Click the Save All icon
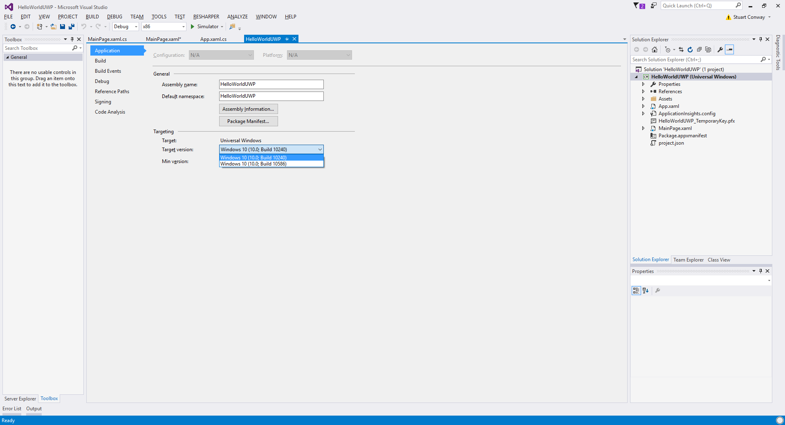Screen dimensions: 785x425 72,27
